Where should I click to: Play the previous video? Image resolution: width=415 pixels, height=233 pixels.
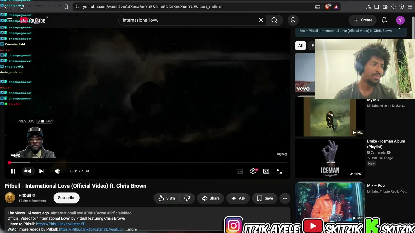point(28,171)
